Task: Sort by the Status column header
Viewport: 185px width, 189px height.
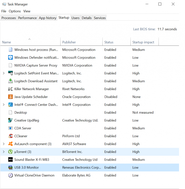Action: (x=116, y=42)
